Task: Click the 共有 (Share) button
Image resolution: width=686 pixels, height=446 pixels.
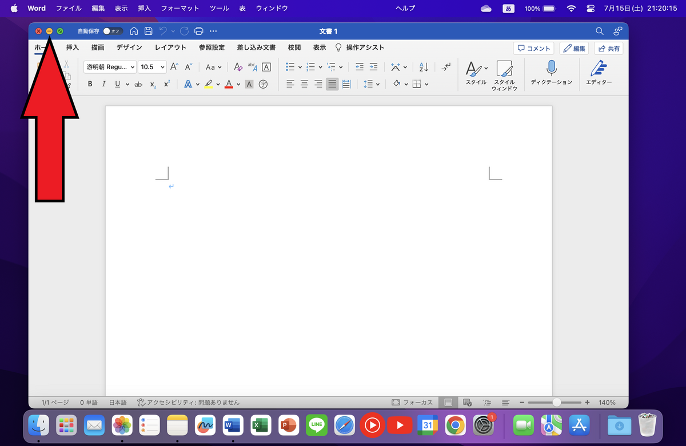Action: pos(609,49)
